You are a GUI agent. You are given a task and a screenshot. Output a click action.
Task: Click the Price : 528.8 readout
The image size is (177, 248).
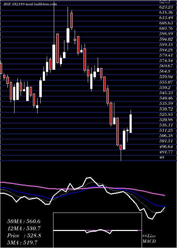pos(24,236)
